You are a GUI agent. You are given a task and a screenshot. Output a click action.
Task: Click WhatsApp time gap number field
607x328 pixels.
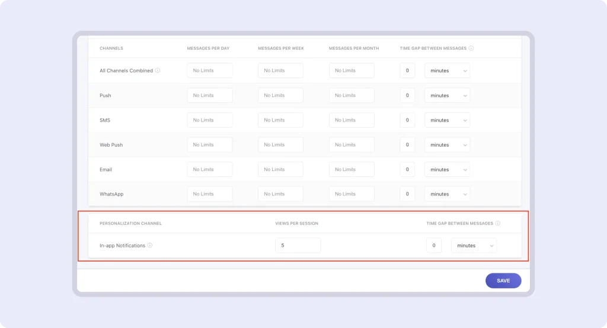(407, 194)
